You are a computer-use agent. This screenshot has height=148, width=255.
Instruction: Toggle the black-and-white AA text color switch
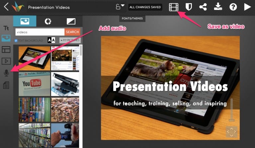(x=51, y=40)
